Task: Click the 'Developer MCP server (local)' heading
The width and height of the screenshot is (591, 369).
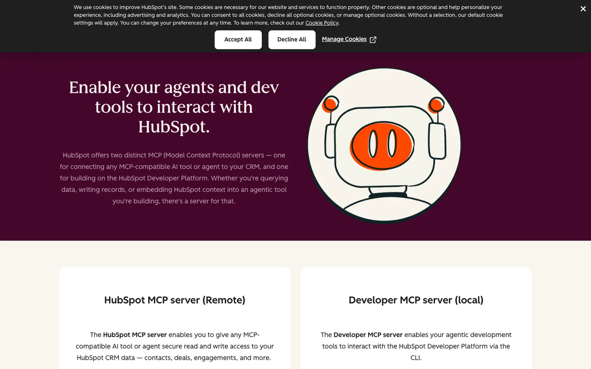Action: point(416,300)
